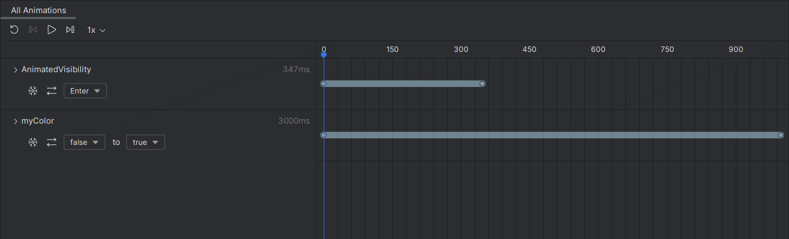Screen dimensions: 789x239
Task: Click the AnimatedVisibility timeline bar
Action: [x=403, y=84]
